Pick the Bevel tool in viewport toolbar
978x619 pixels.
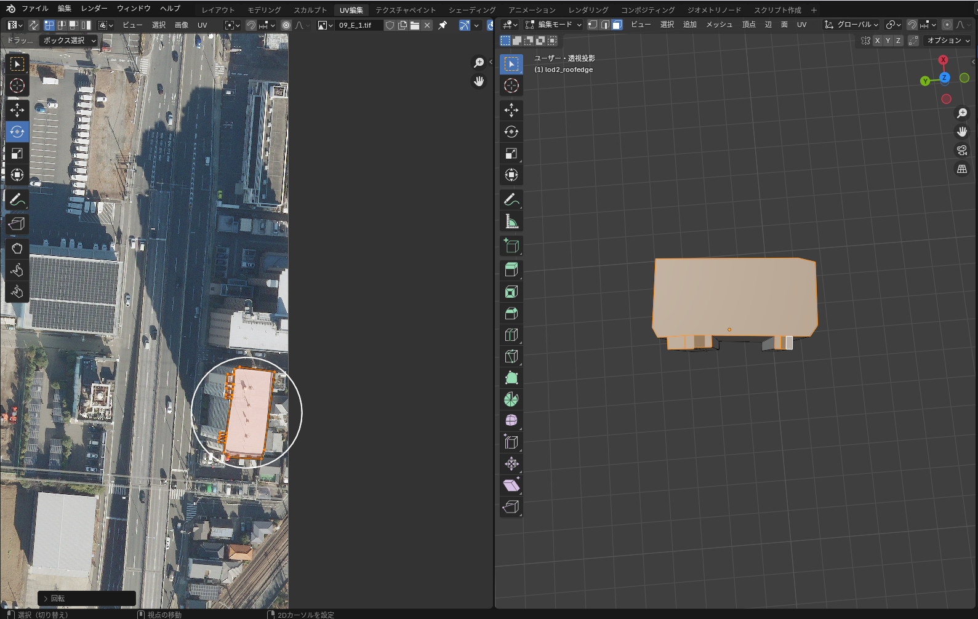pos(511,313)
